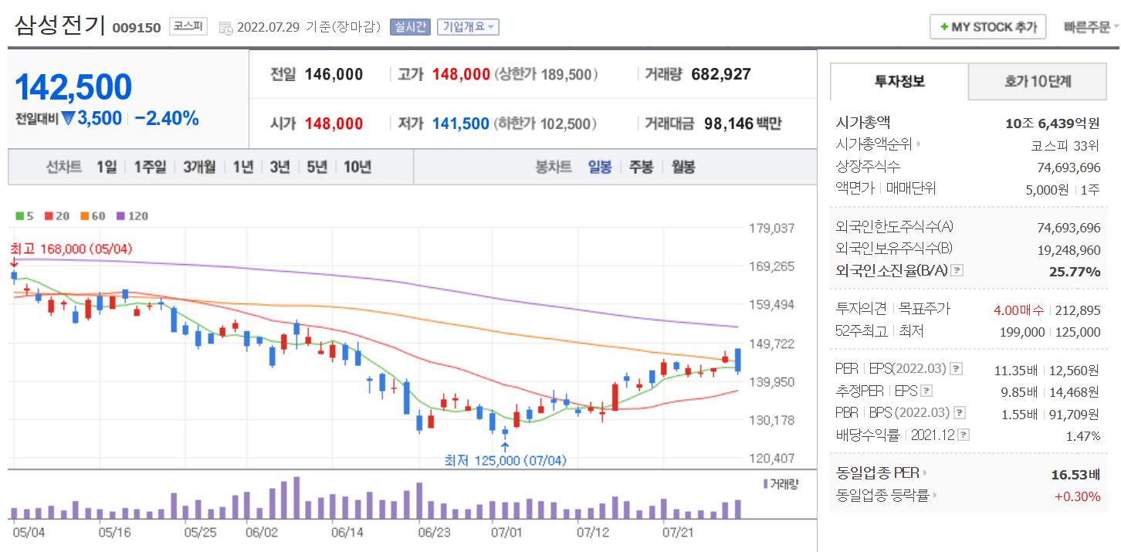Viewport: 1121px width, 552px height.
Task: Select the 3년 line chart period
Action: coord(279,167)
